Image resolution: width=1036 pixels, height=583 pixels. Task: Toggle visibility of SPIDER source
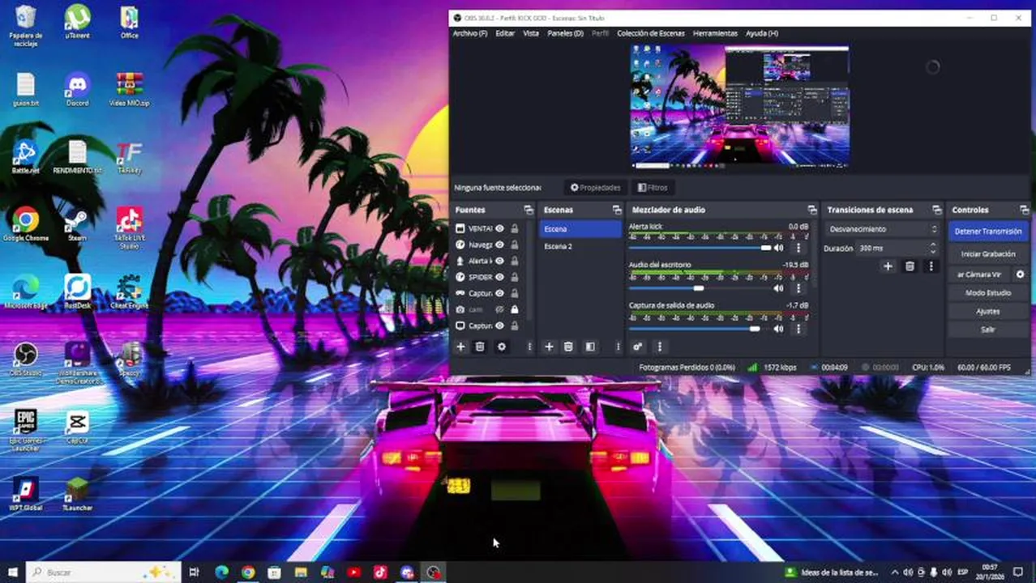point(499,277)
